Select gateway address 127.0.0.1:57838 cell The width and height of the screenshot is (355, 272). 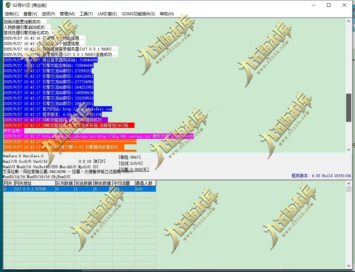point(35,189)
